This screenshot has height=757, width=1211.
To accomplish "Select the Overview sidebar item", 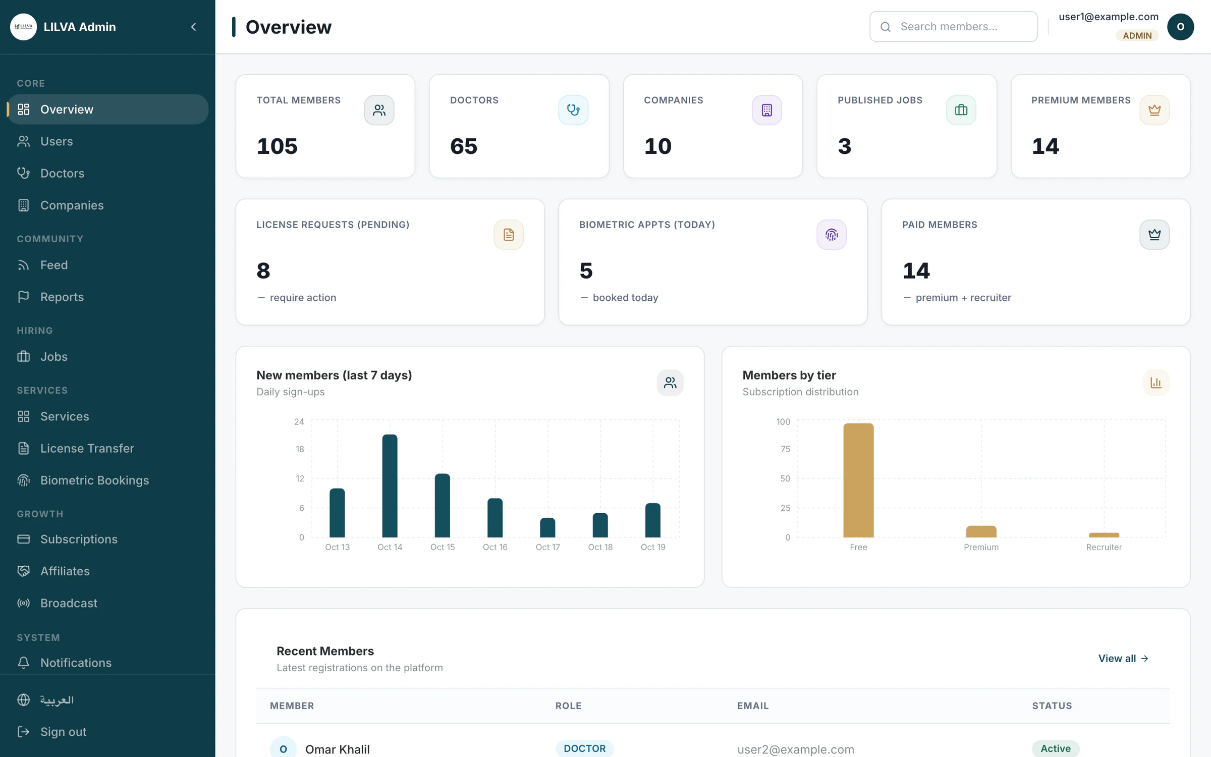I will [107, 110].
